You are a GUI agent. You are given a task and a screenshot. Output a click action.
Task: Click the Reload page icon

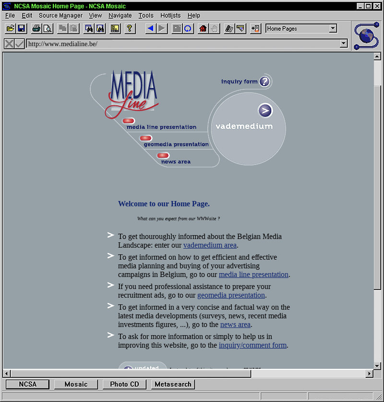188,29
